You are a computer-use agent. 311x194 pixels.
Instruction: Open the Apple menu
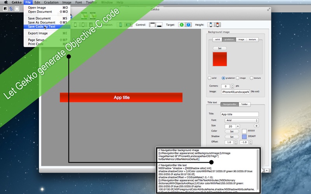[x=6, y=2]
